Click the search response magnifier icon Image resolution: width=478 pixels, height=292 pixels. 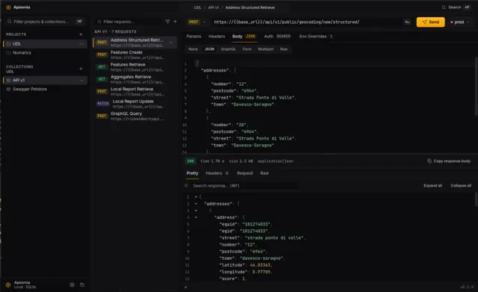click(x=186, y=186)
